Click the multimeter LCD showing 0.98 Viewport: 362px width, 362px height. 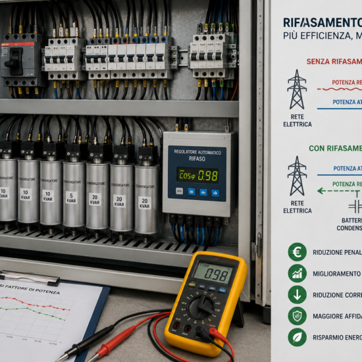[x=213, y=273]
